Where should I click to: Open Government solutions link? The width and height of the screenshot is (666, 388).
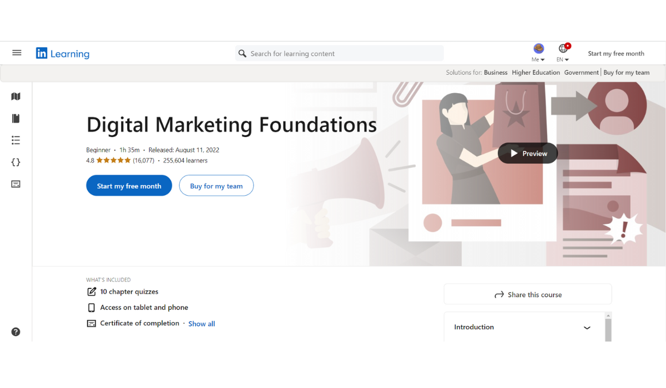coord(582,73)
